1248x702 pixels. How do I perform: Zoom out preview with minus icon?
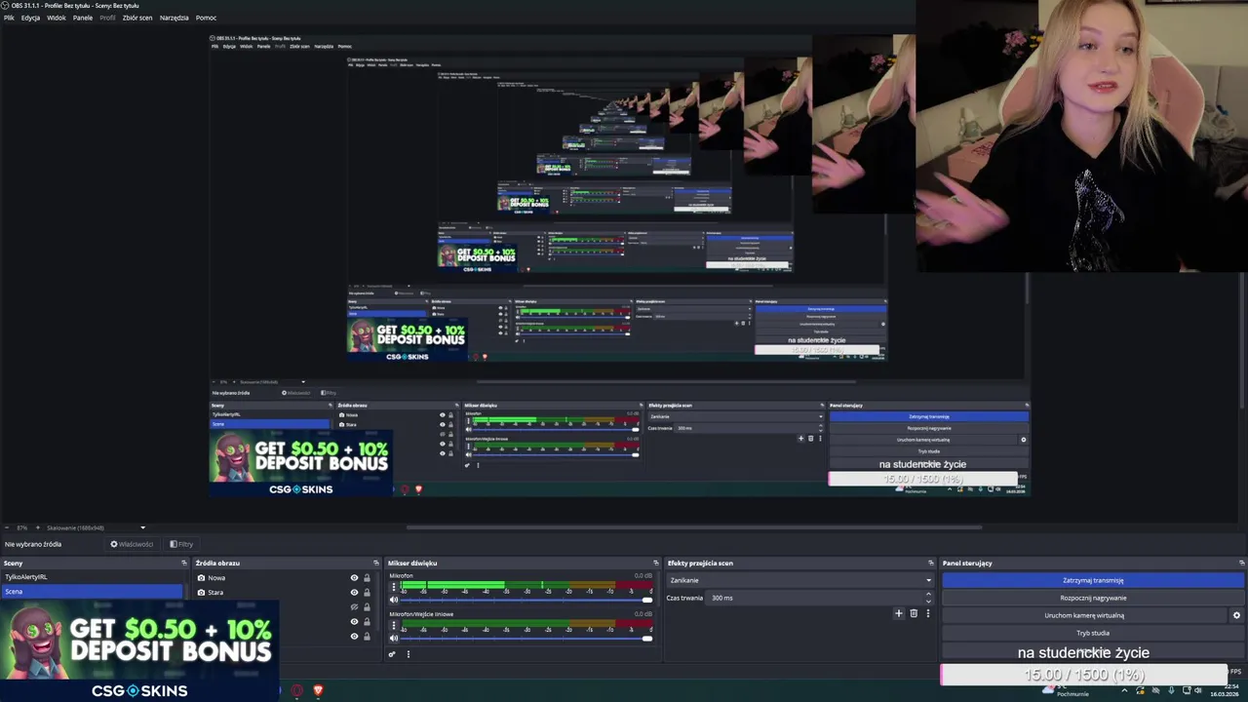(7, 527)
